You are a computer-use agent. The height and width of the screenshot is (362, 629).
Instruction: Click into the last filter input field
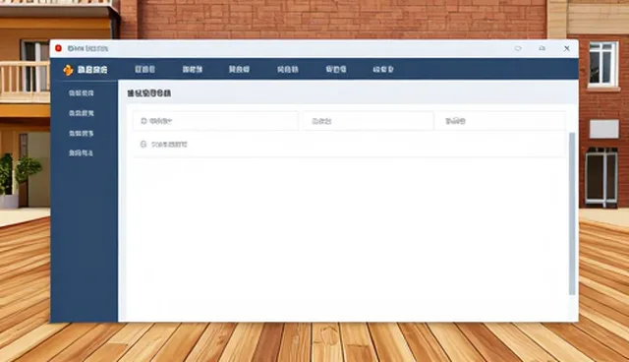500,121
